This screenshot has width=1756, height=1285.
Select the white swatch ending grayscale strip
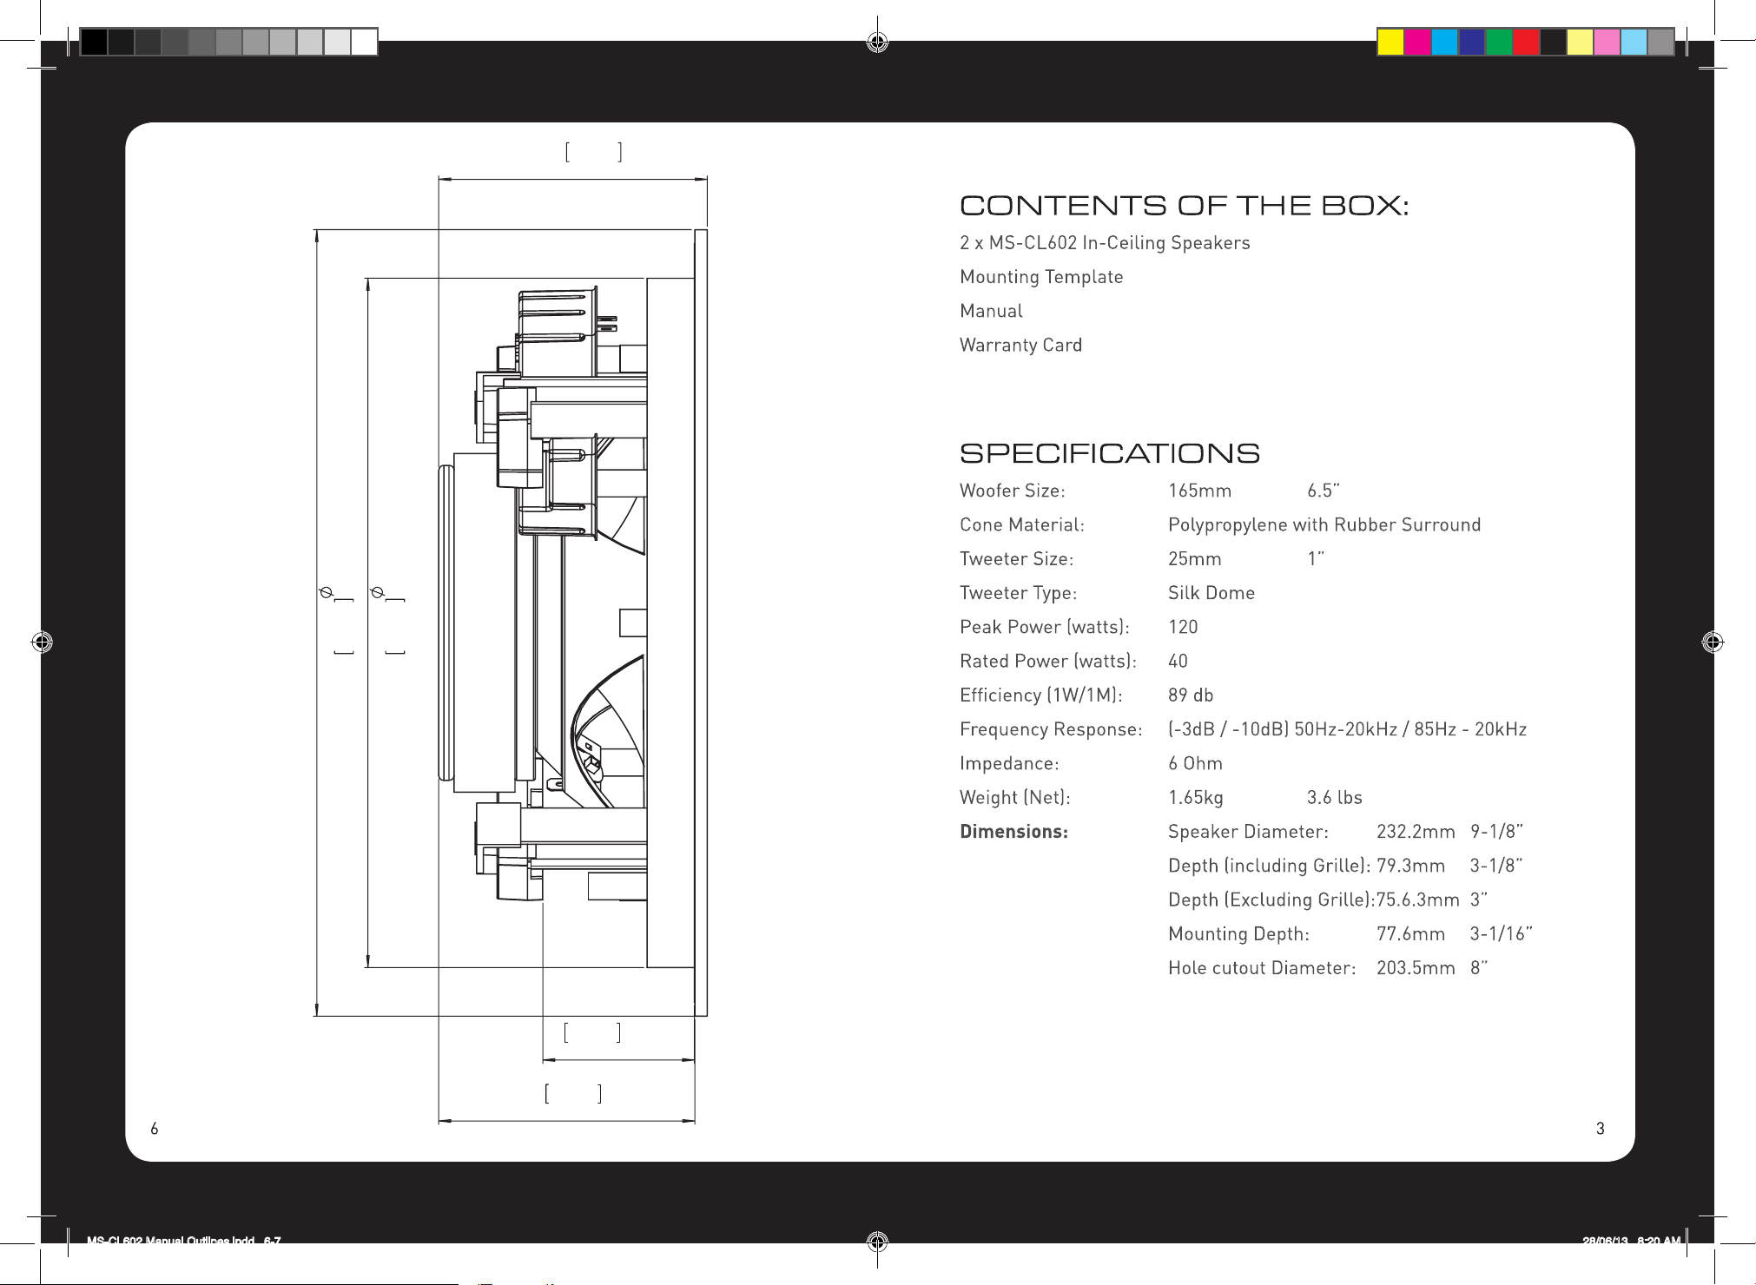(364, 42)
